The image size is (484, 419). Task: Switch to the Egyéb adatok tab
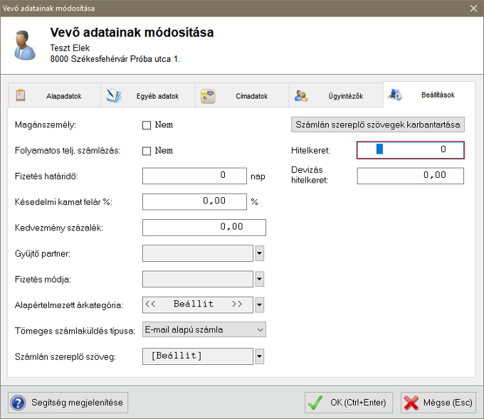[147, 96]
